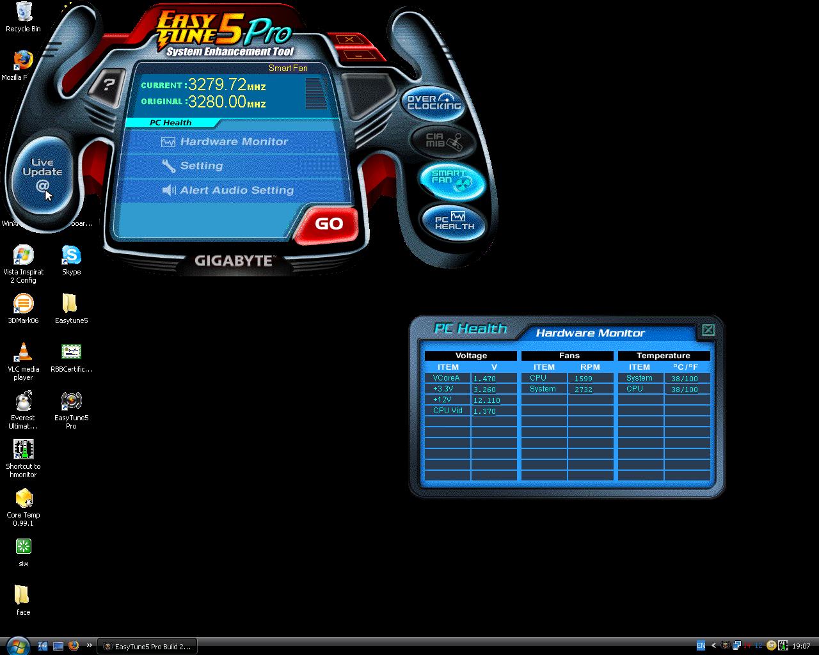This screenshot has width=819, height=655.
Task: Click the yellow smiley tray icon
Action: [771, 646]
